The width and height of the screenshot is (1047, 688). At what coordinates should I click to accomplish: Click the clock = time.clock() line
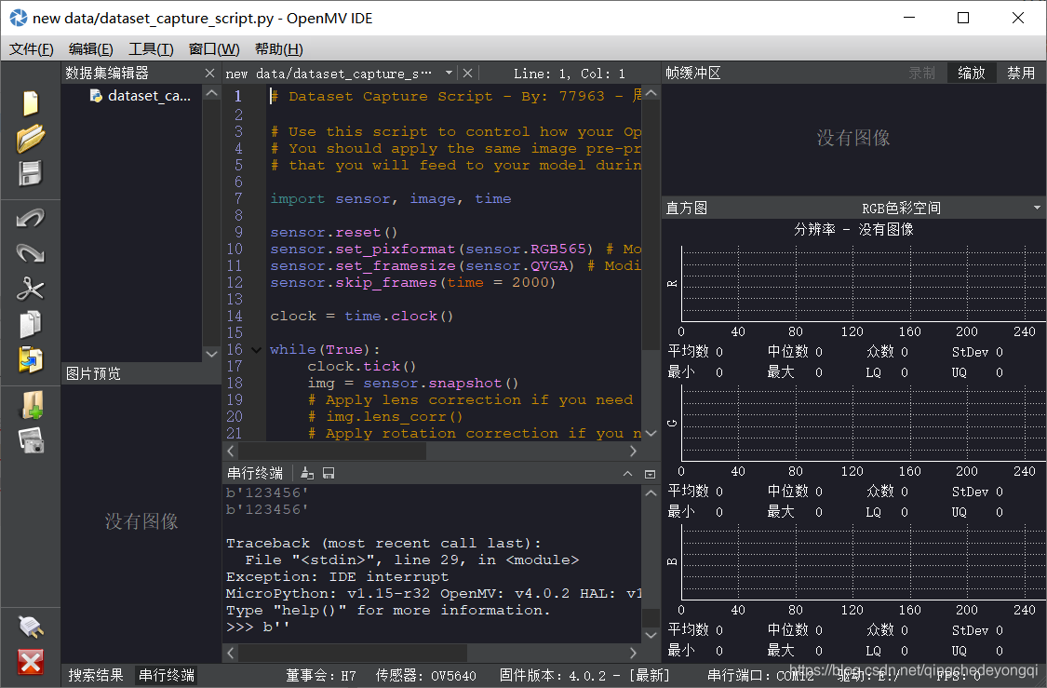(361, 316)
